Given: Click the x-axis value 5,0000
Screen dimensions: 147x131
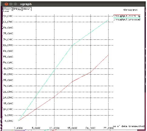Looking at the screenshot, I should tap(36, 128).
